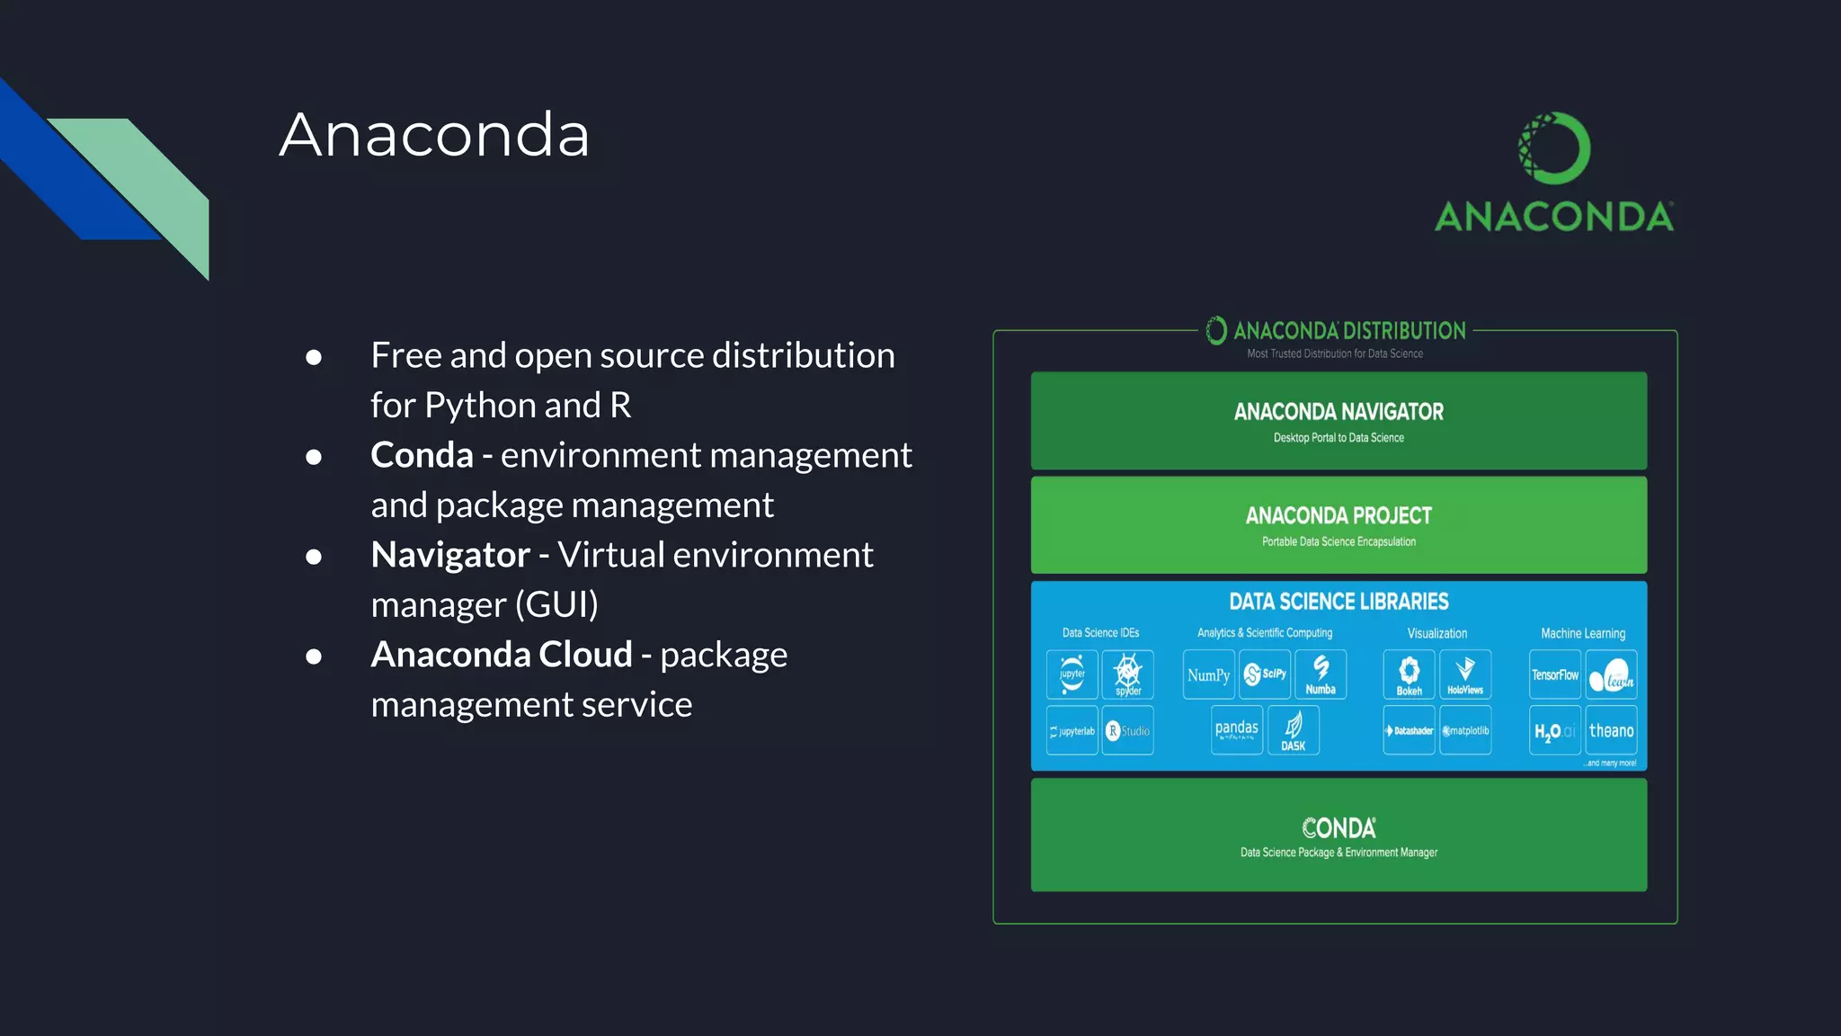Viewport: 1841px width, 1036px height.
Task: Click the '...and many more!' text
Action: (1610, 764)
